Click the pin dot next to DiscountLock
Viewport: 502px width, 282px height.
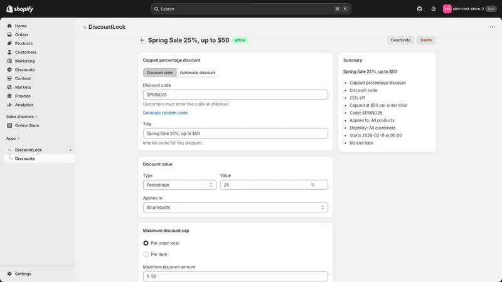click(x=70, y=150)
